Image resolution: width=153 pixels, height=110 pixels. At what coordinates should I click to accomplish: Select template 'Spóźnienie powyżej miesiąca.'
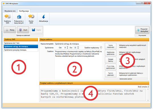(x=21, y=50)
